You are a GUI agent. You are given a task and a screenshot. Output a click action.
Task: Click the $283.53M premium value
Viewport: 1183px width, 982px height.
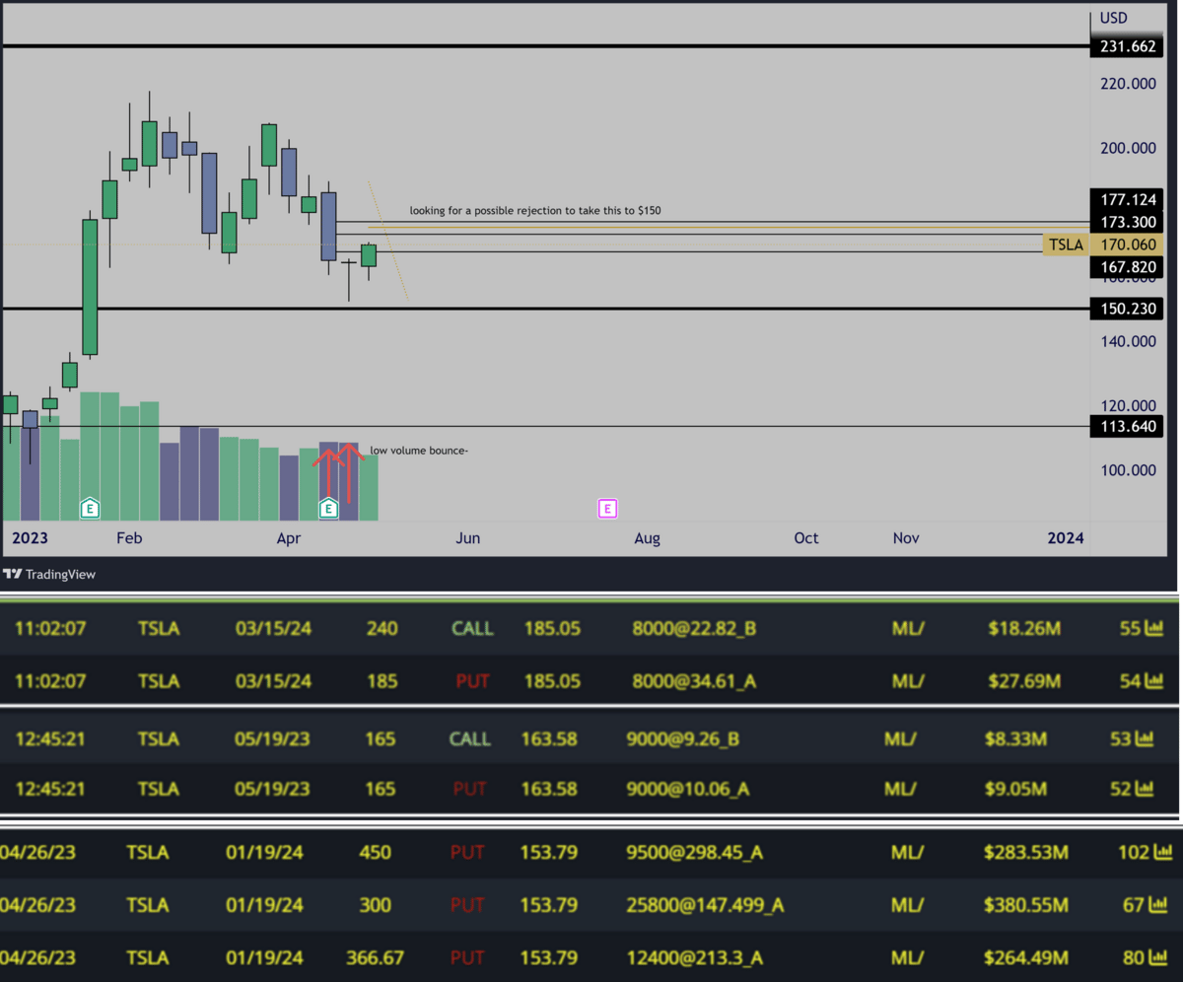(x=1026, y=852)
